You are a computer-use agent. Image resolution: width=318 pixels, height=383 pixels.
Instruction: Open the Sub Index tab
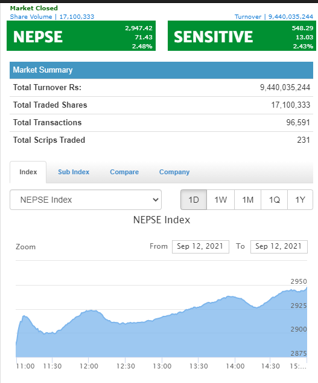tap(74, 172)
